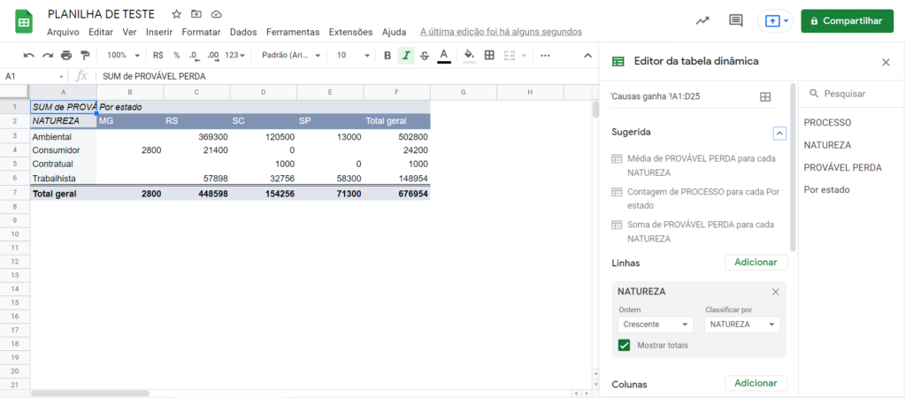Redo the last action
The image size is (906, 398).
tap(48, 56)
